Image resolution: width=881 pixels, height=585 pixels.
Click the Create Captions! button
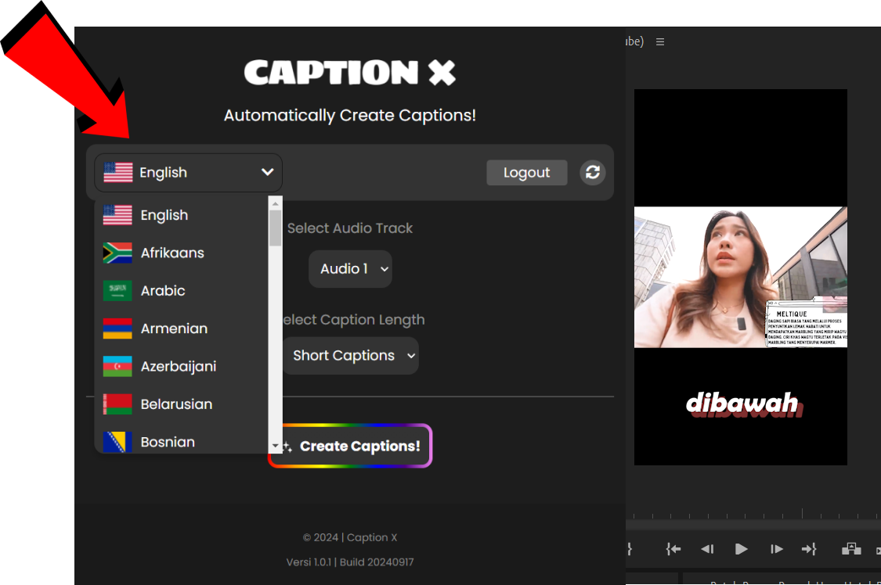pos(351,446)
